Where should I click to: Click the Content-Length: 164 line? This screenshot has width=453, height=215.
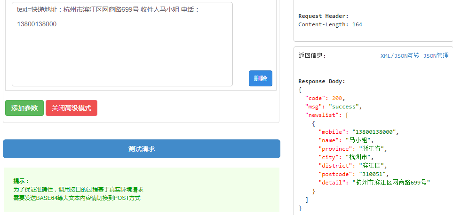[330, 24]
